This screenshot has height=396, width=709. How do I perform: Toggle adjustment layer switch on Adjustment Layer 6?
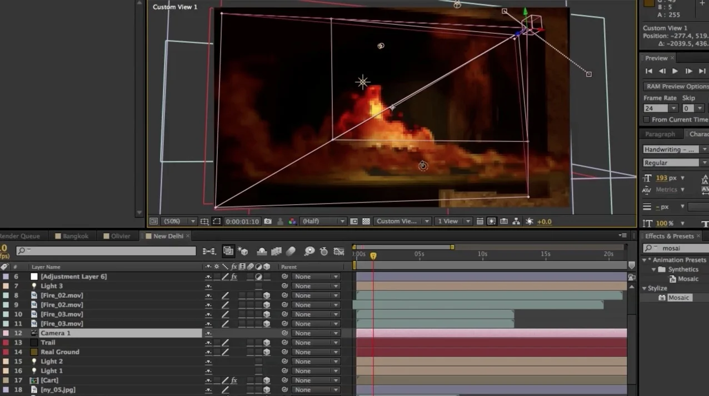pos(258,277)
